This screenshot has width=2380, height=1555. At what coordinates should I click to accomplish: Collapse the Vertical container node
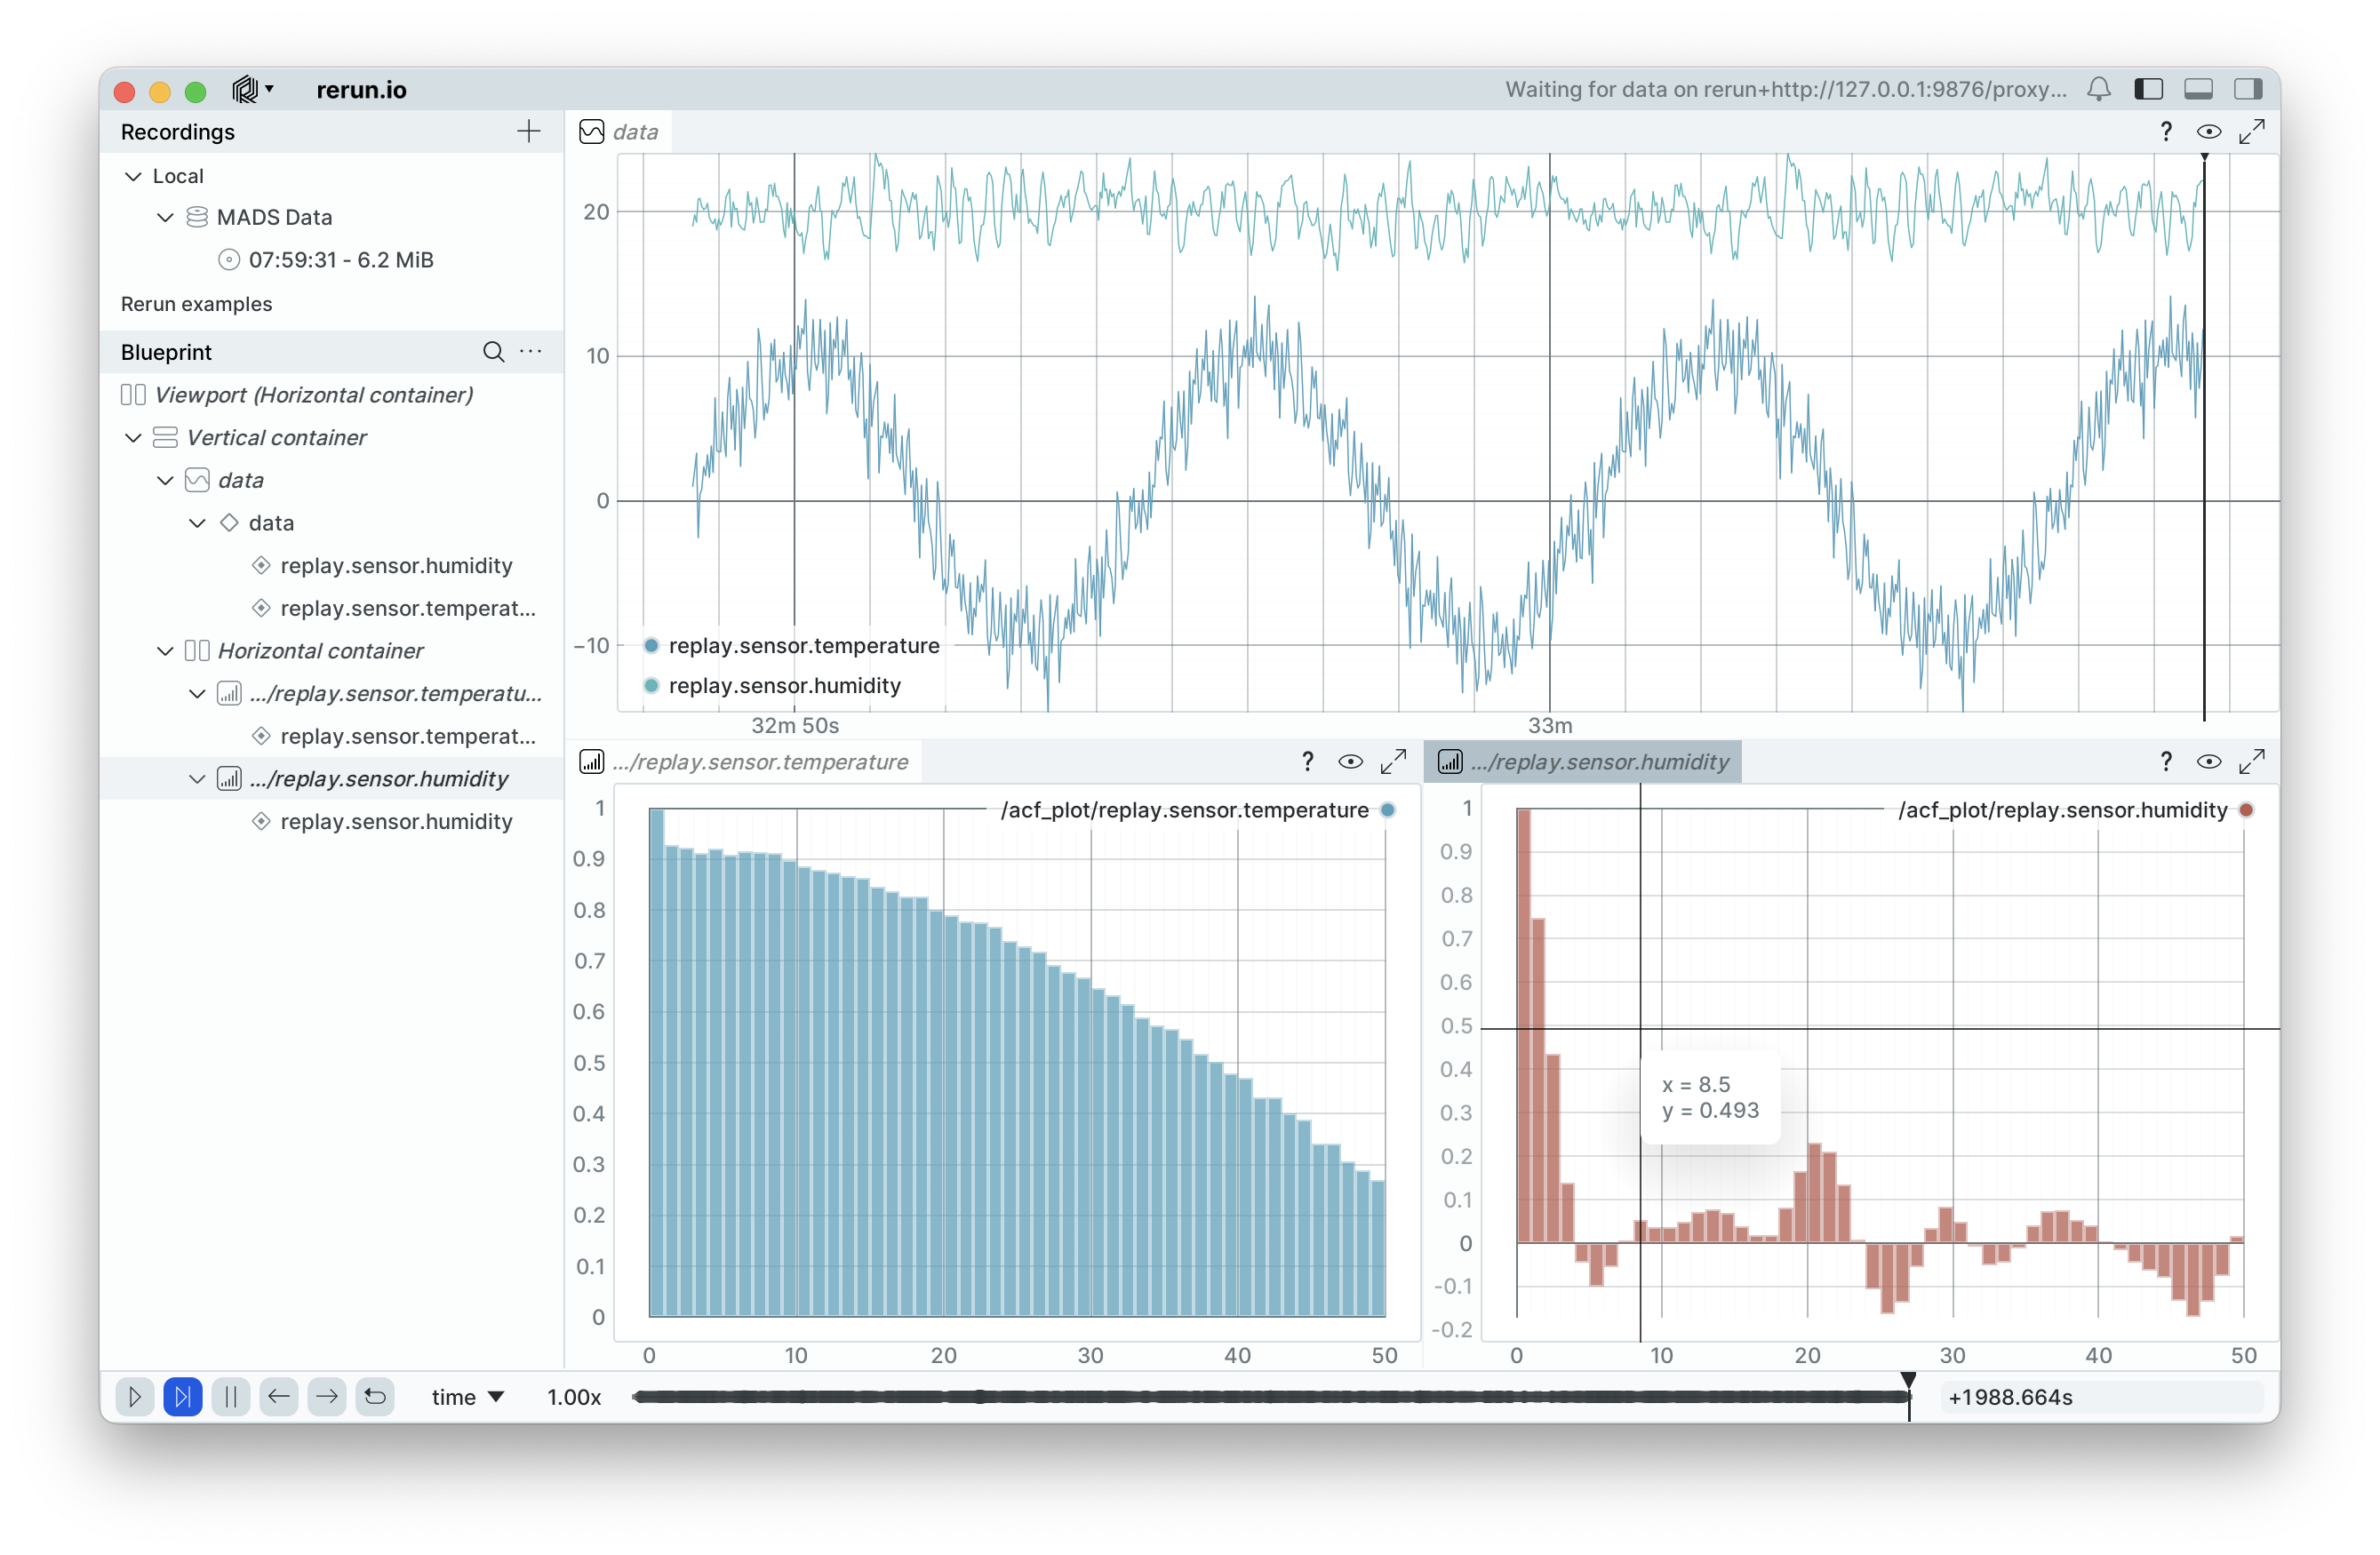pyautogui.click(x=133, y=438)
